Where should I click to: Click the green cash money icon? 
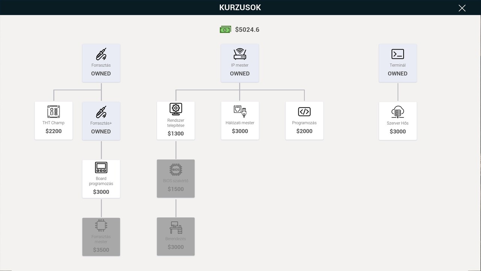(x=225, y=29)
